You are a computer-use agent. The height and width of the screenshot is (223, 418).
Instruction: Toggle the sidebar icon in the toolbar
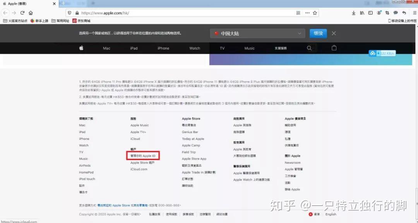click(x=370, y=13)
